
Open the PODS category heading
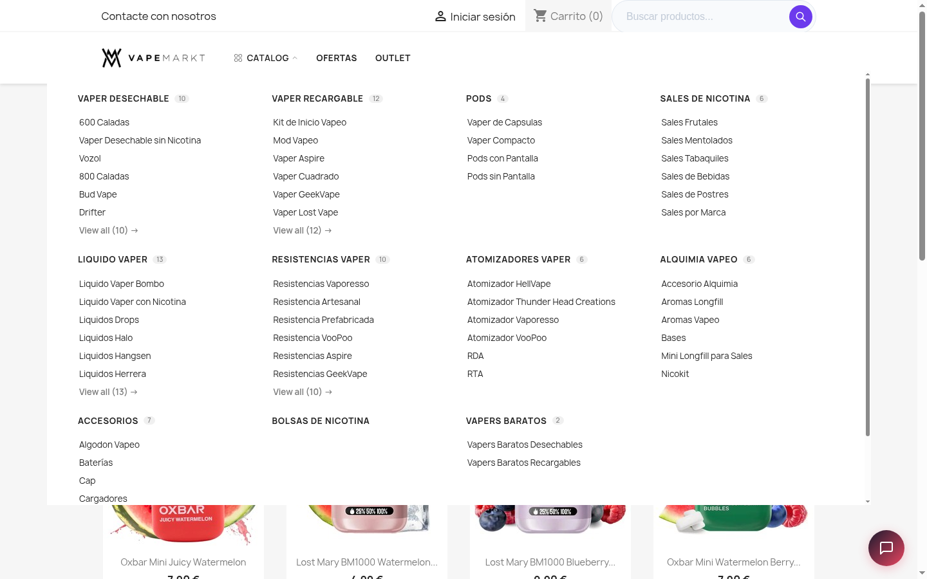coord(478,98)
